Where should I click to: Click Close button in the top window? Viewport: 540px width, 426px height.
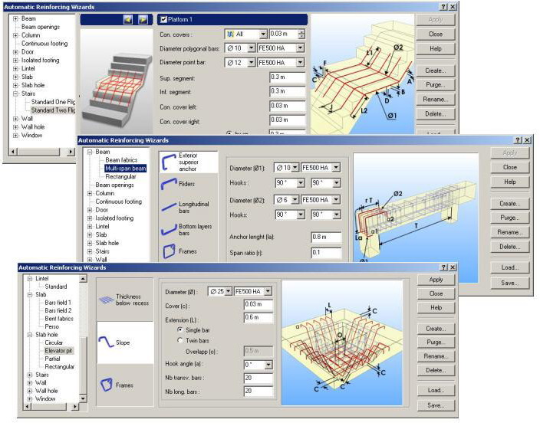(436, 34)
